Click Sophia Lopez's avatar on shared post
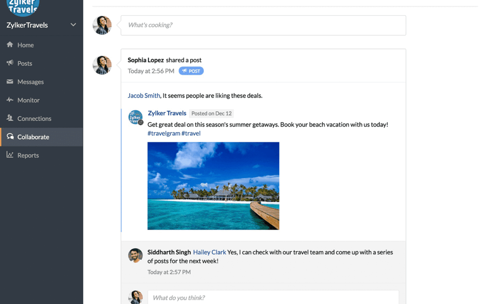 coord(102,65)
